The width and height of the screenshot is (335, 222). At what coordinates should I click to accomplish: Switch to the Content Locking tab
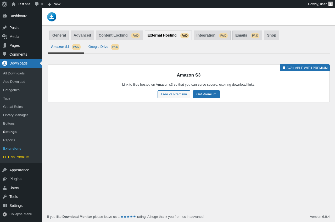119,35
